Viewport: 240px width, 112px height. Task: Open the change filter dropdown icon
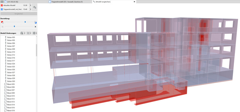point(23,33)
